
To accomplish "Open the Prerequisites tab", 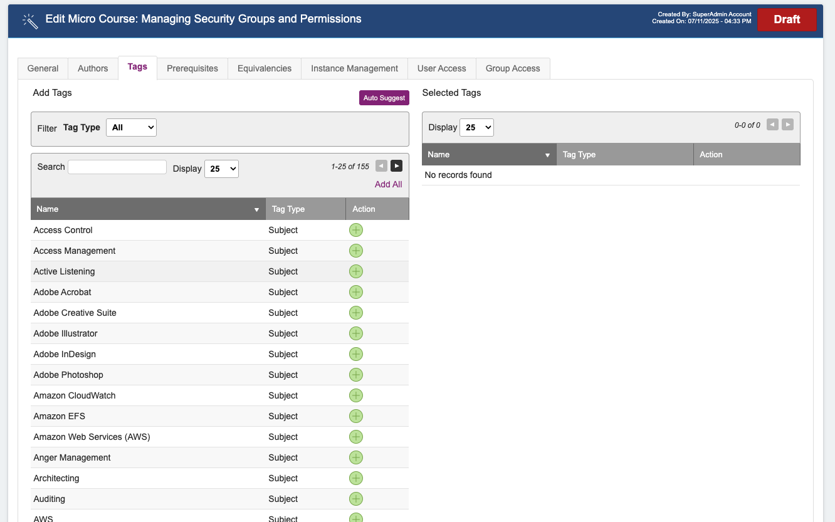I will [192, 68].
